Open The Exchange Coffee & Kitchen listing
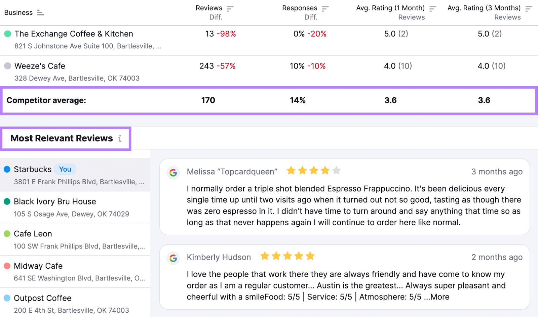This screenshot has height=317, width=538. click(74, 34)
